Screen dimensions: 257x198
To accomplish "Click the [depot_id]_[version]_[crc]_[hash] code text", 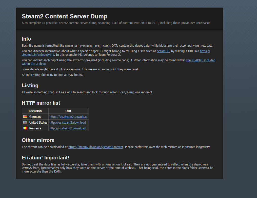I will (88, 46).
